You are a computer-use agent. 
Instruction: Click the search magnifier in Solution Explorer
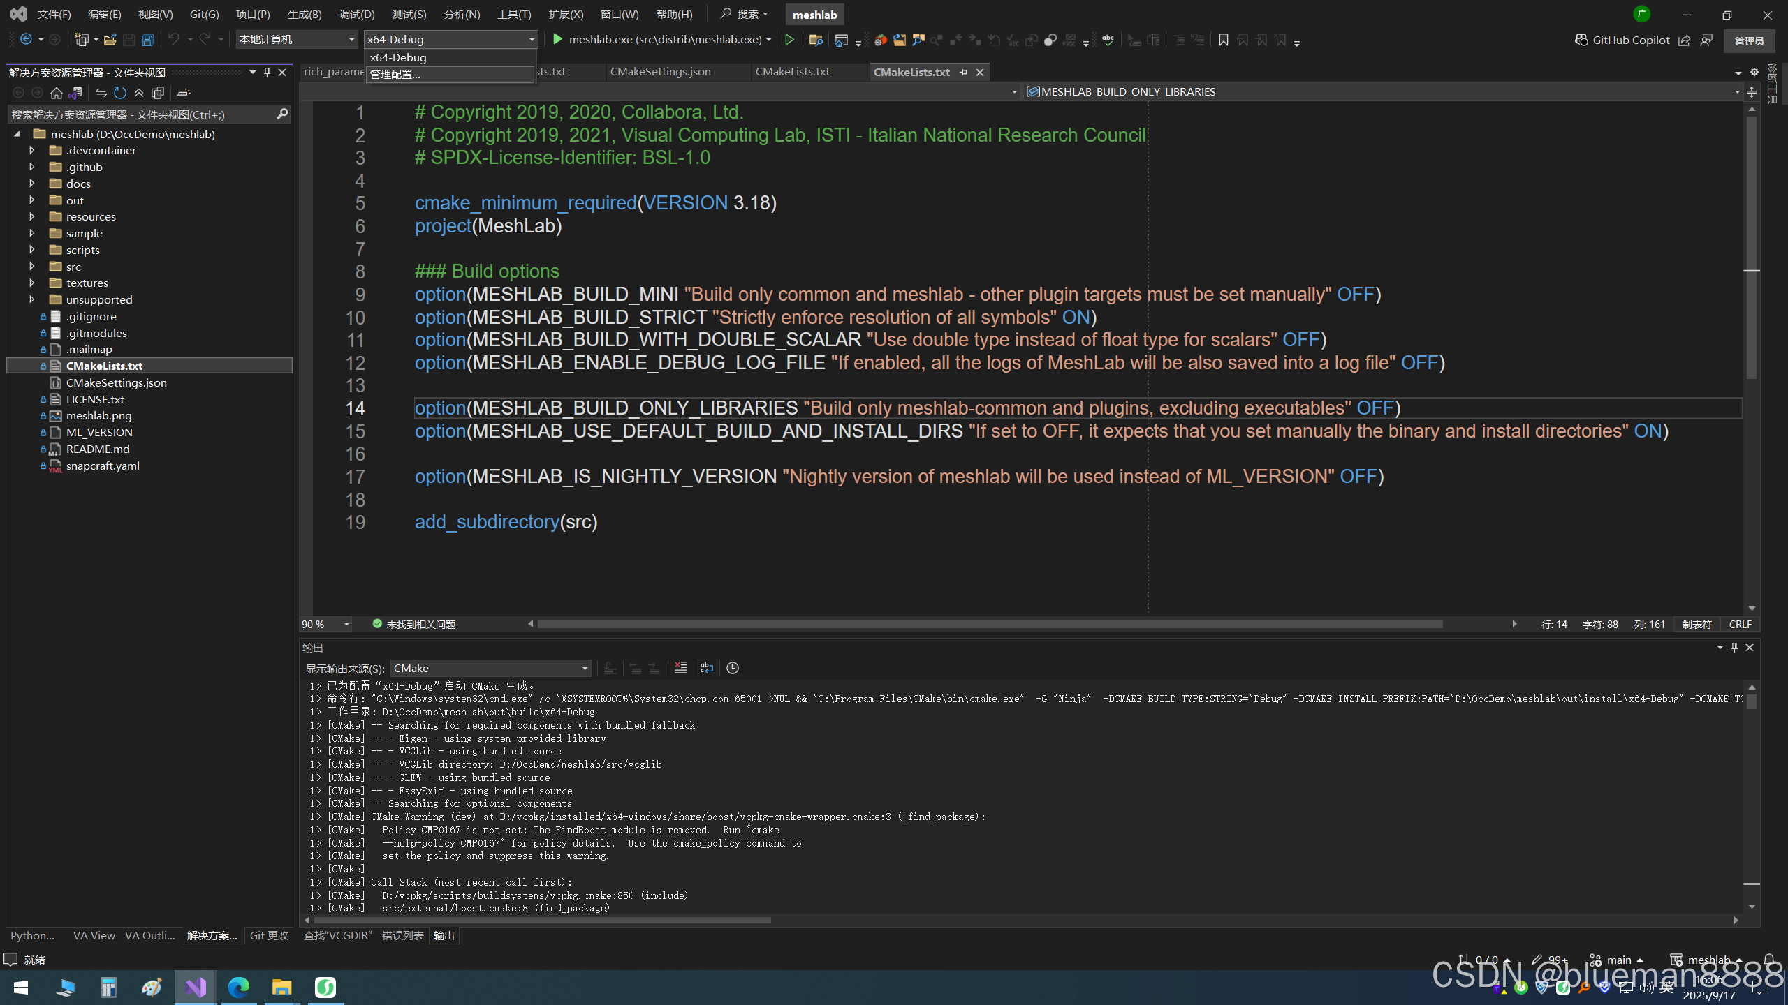282,114
